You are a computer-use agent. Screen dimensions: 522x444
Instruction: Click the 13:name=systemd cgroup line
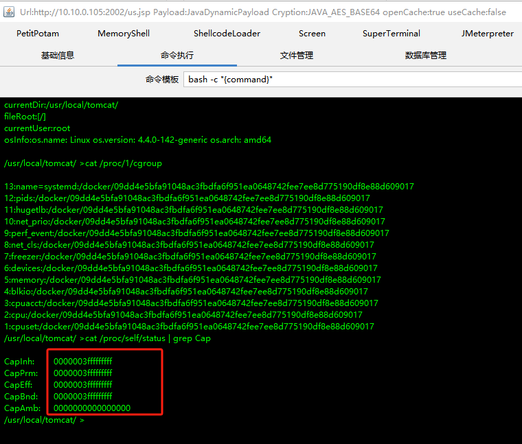209,187
